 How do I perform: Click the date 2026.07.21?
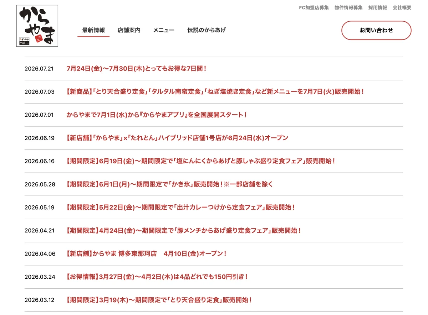pos(39,69)
